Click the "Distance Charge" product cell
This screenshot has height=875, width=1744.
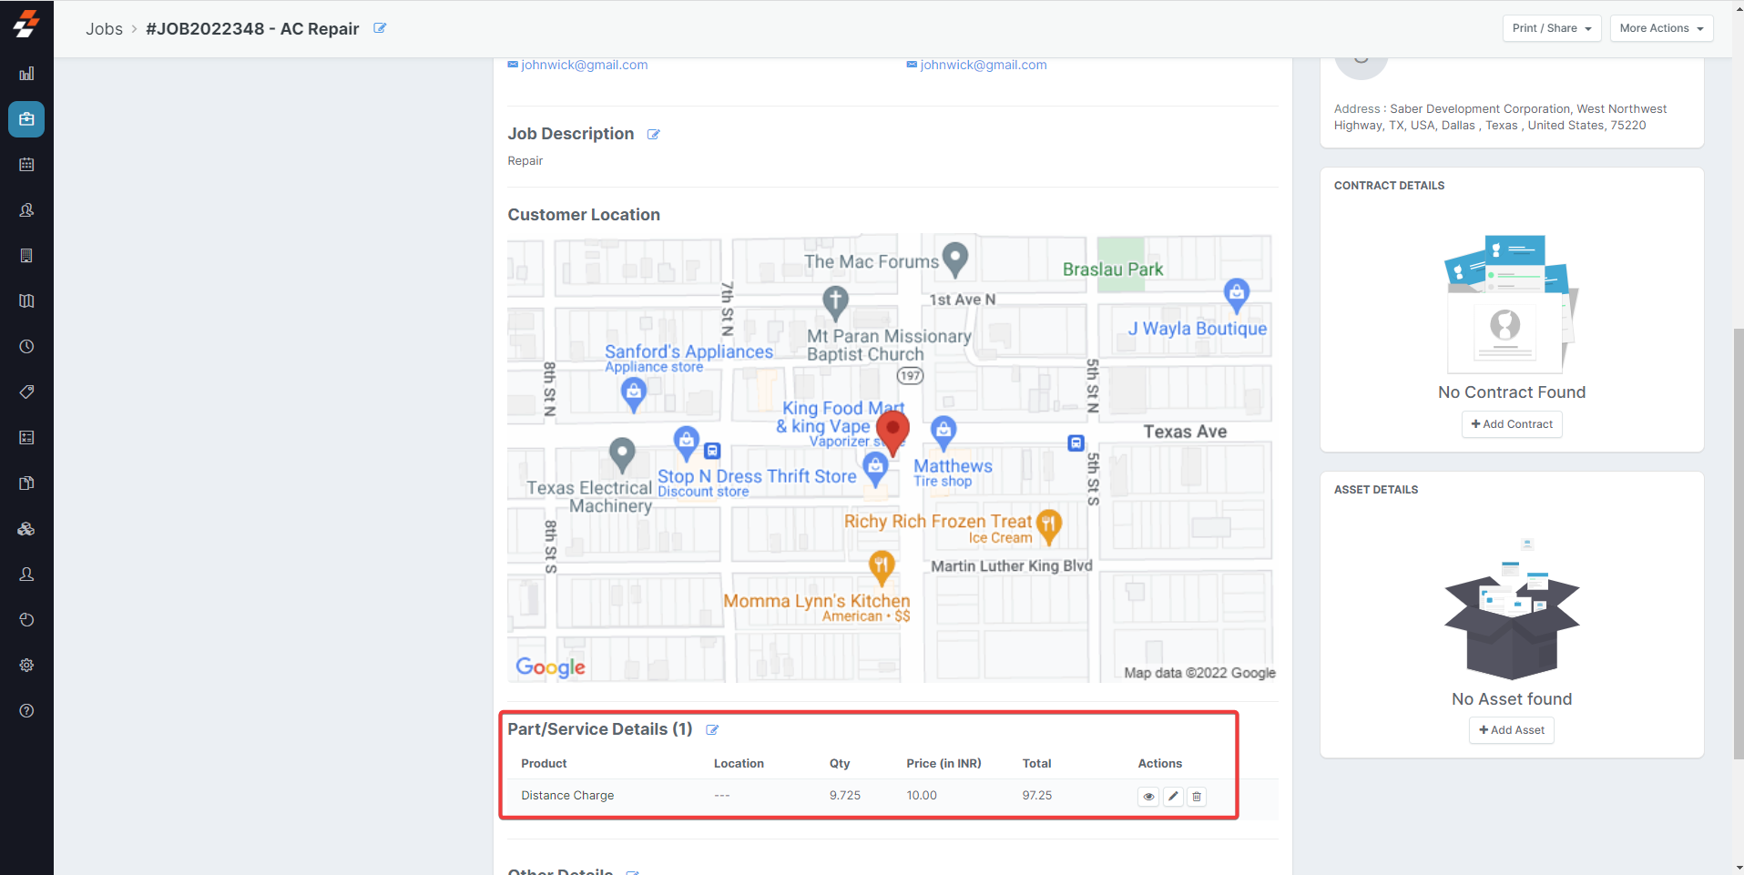pyautogui.click(x=567, y=796)
